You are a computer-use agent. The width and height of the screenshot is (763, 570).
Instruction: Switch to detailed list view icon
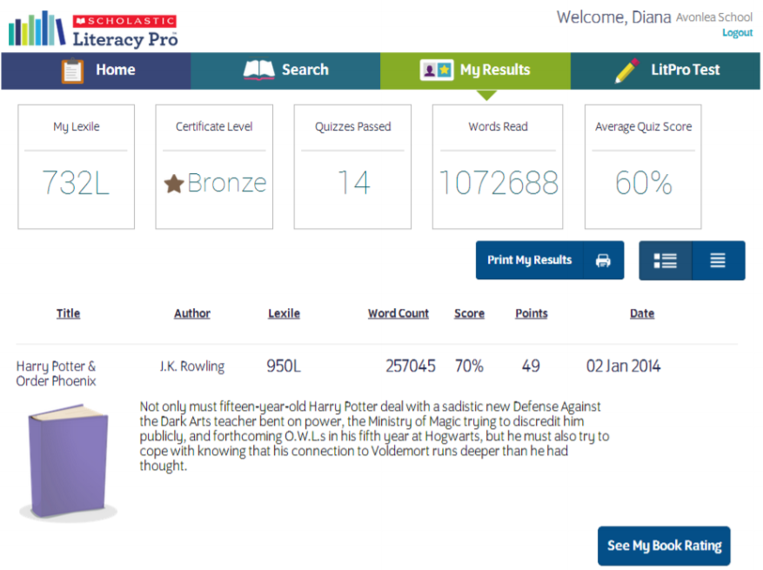coord(666,260)
